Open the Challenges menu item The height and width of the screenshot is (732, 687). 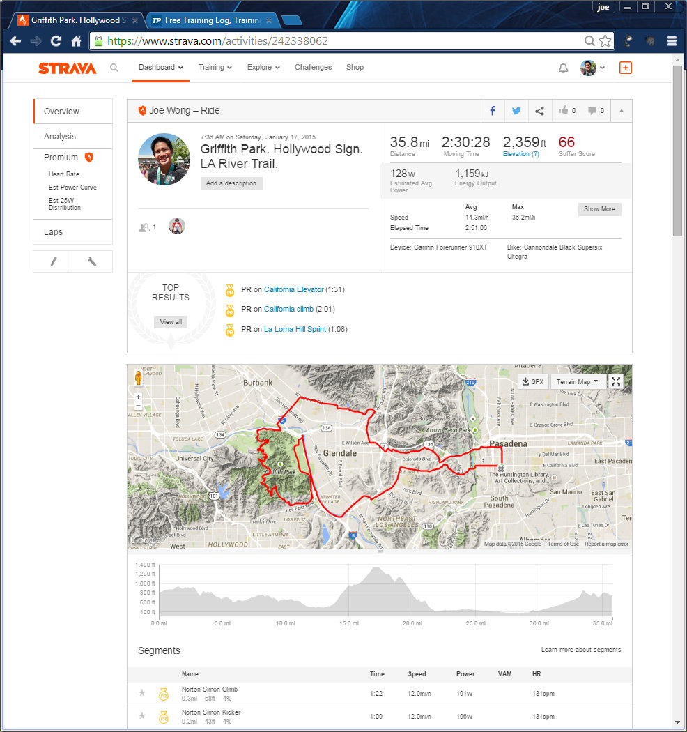[313, 68]
